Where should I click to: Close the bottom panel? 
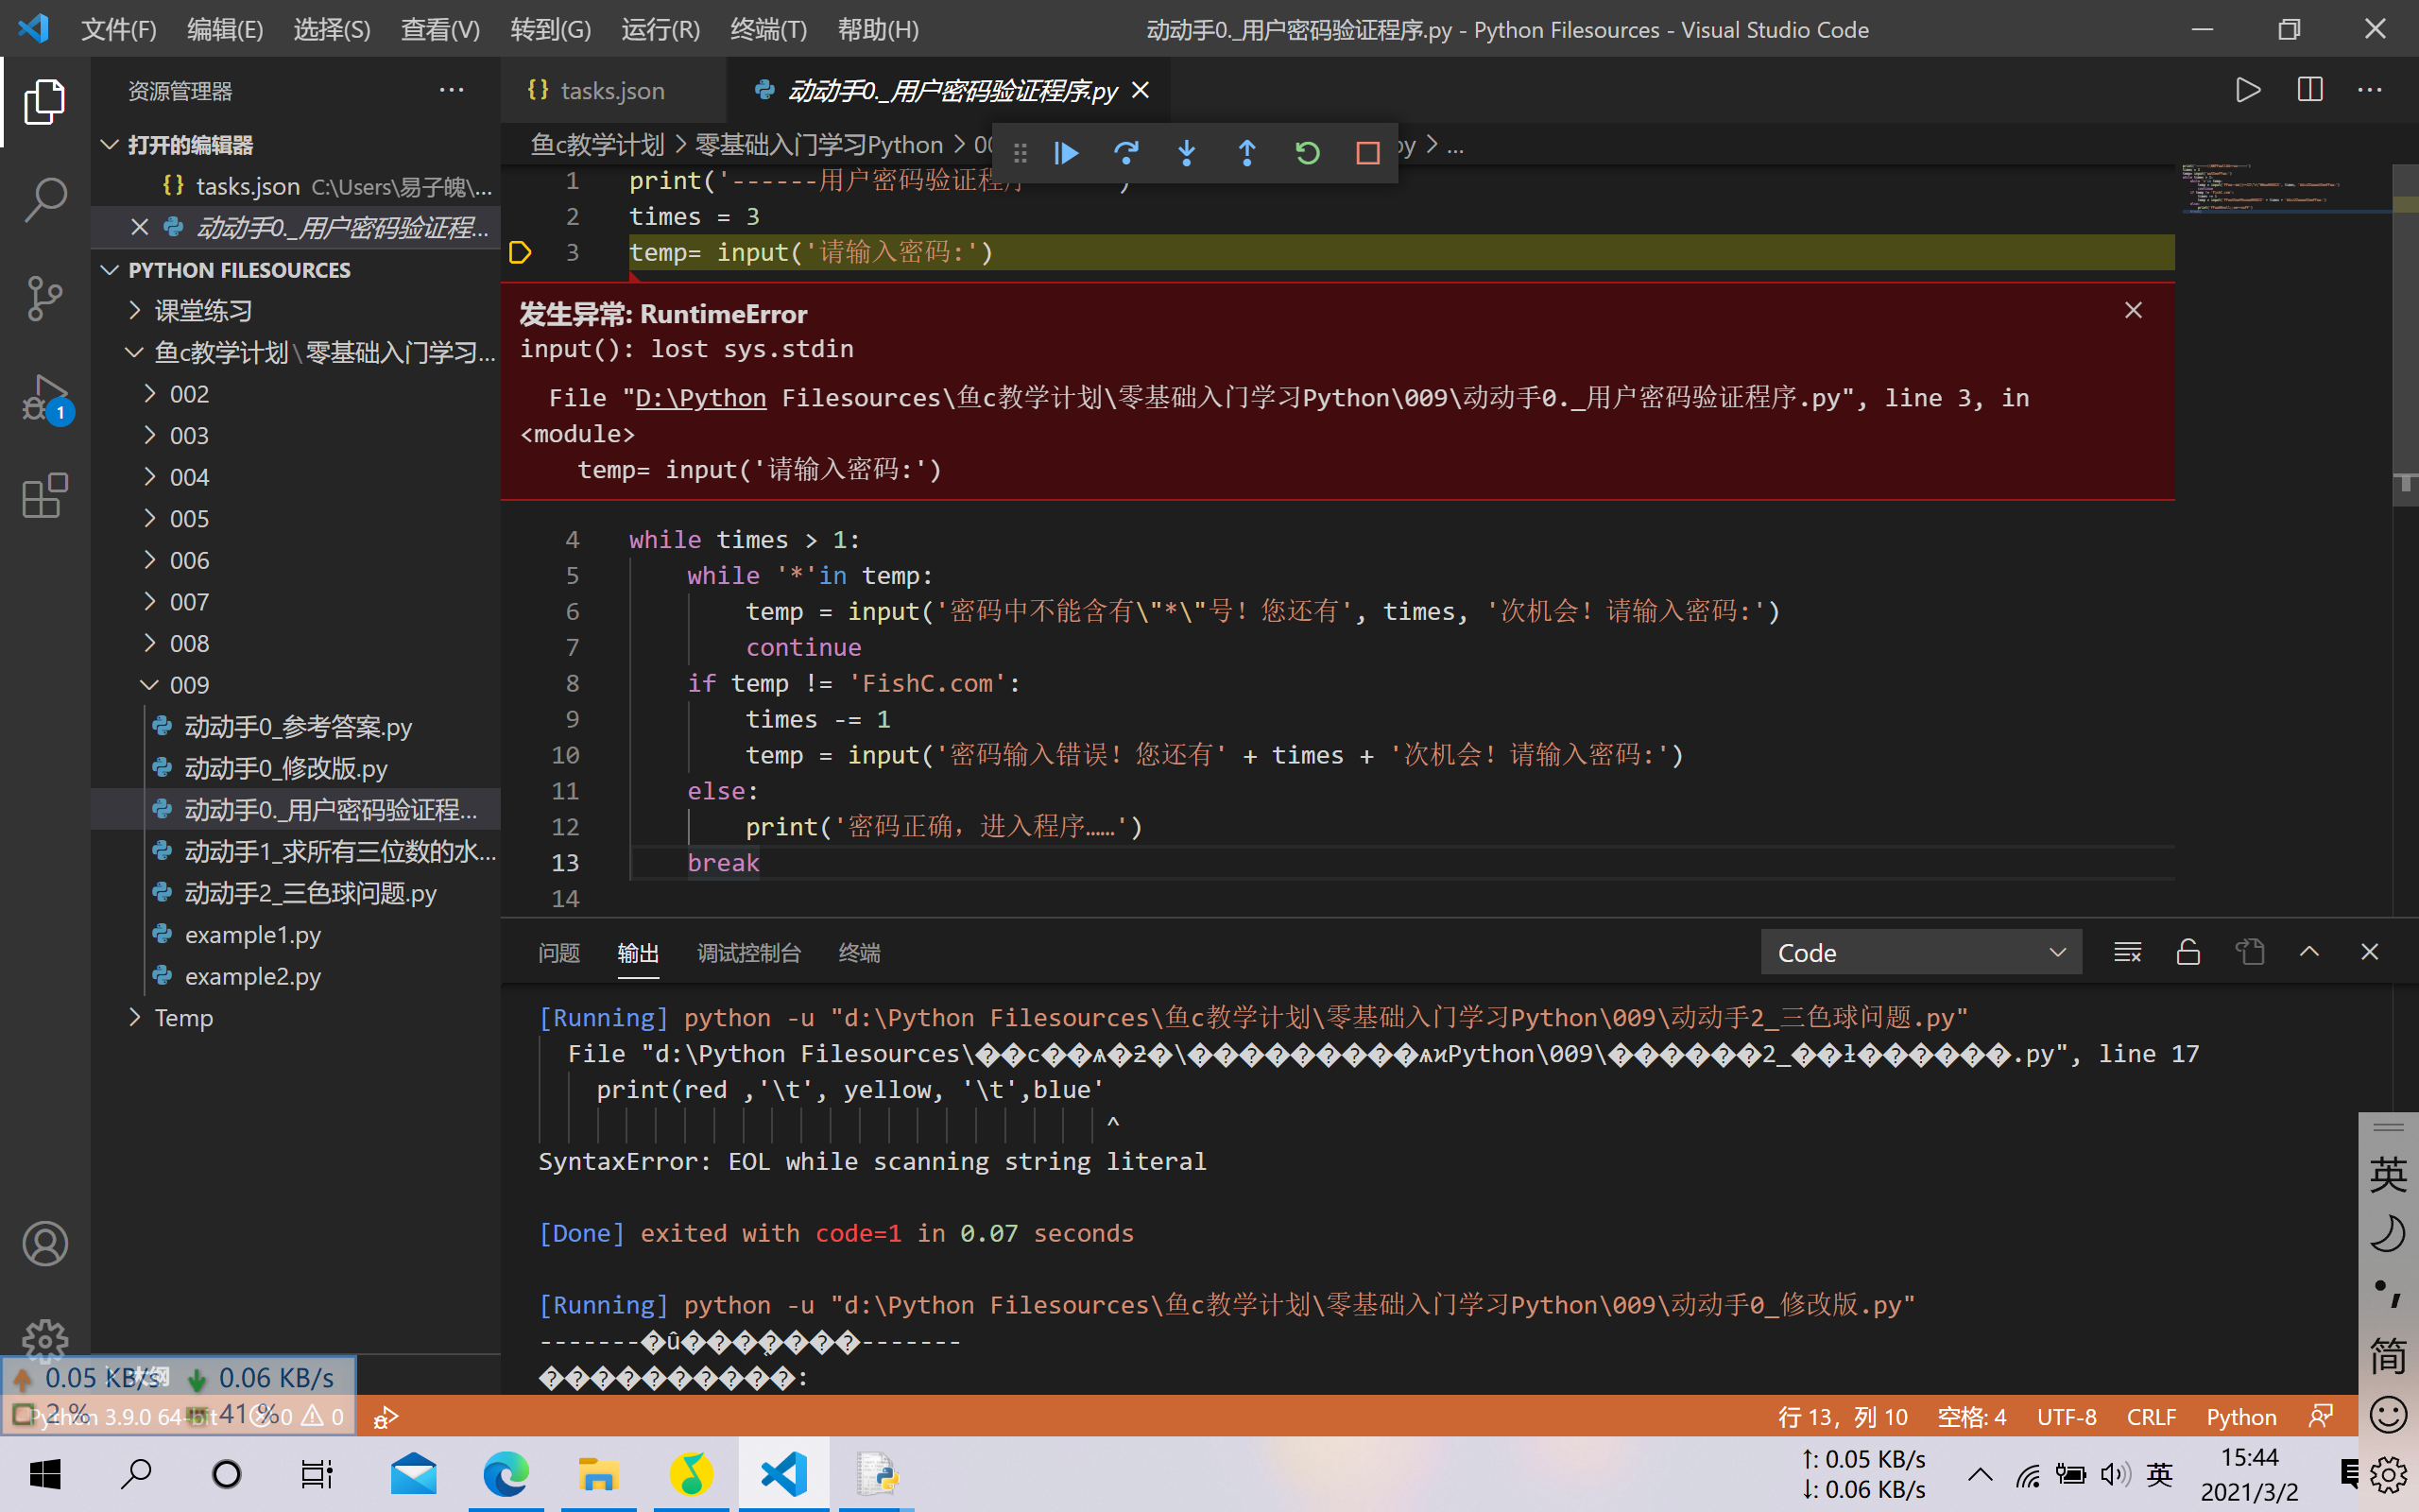point(2369,952)
